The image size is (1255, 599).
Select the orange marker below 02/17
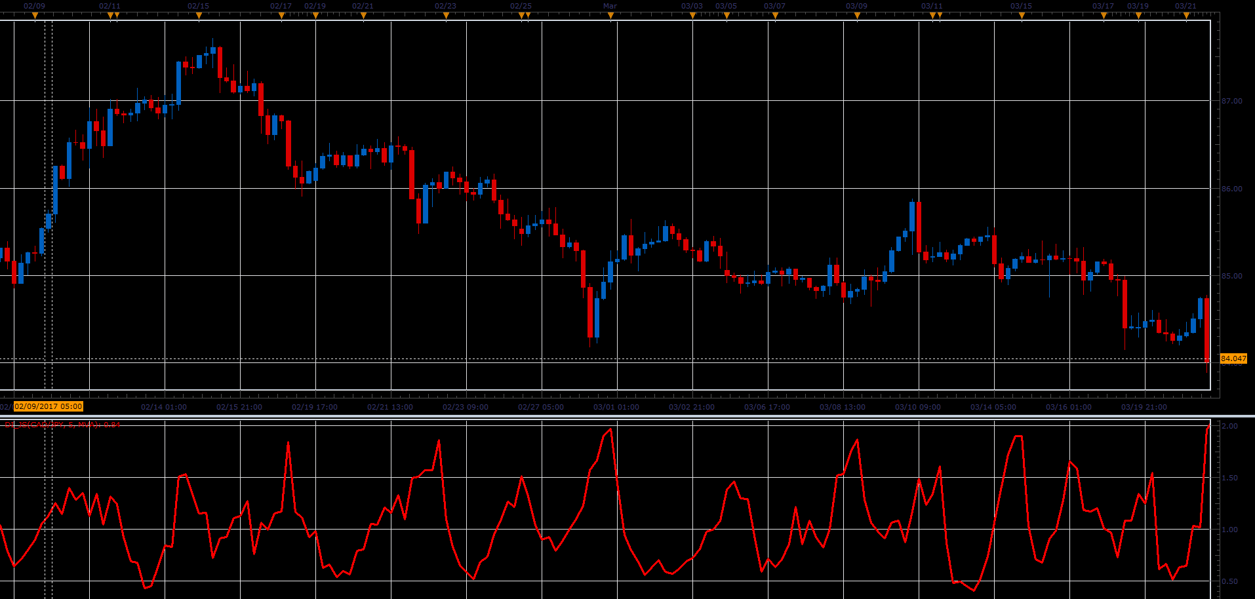(281, 16)
